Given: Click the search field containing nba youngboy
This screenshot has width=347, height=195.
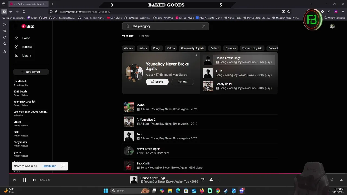Looking at the screenshot, I should coord(165,26).
